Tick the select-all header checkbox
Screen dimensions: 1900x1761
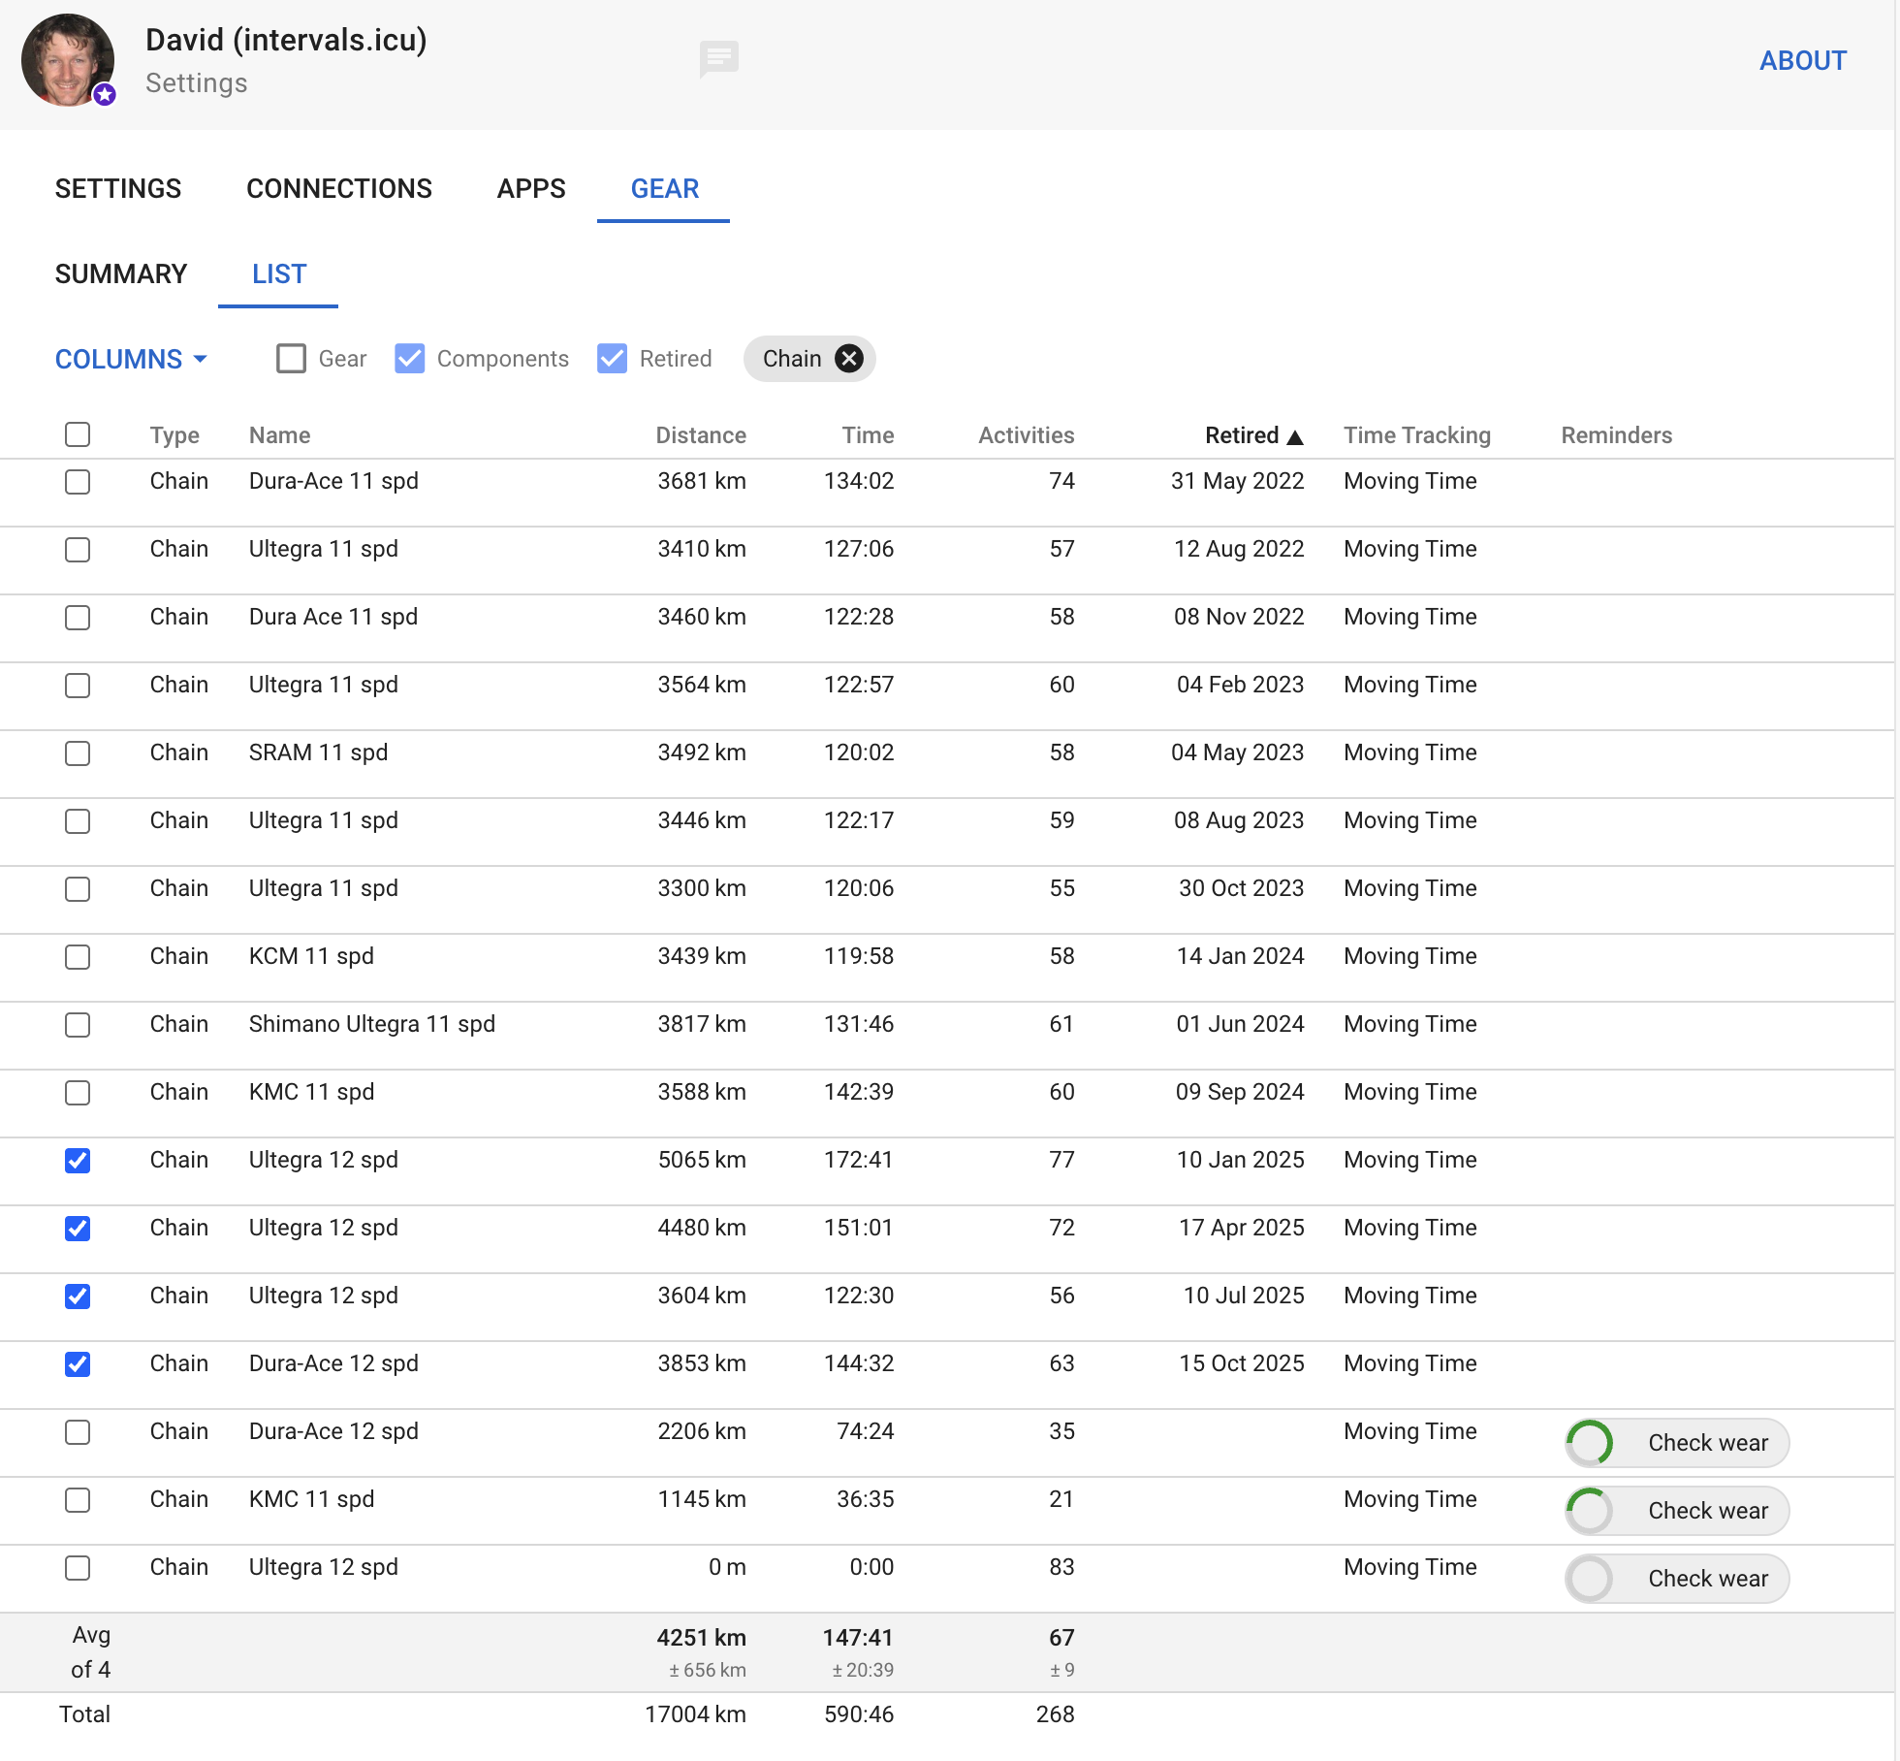[78, 434]
